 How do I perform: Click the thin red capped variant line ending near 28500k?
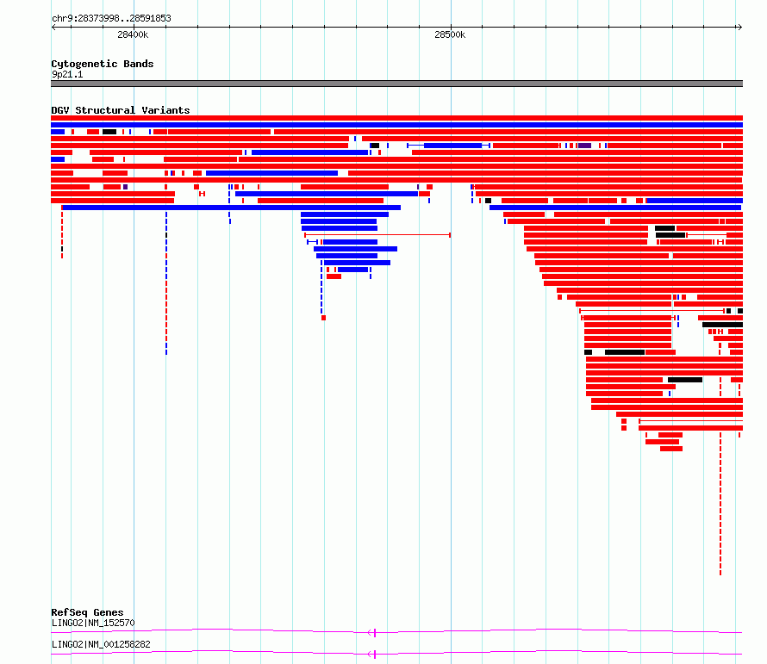pyautogui.click(x=377, y=235)
